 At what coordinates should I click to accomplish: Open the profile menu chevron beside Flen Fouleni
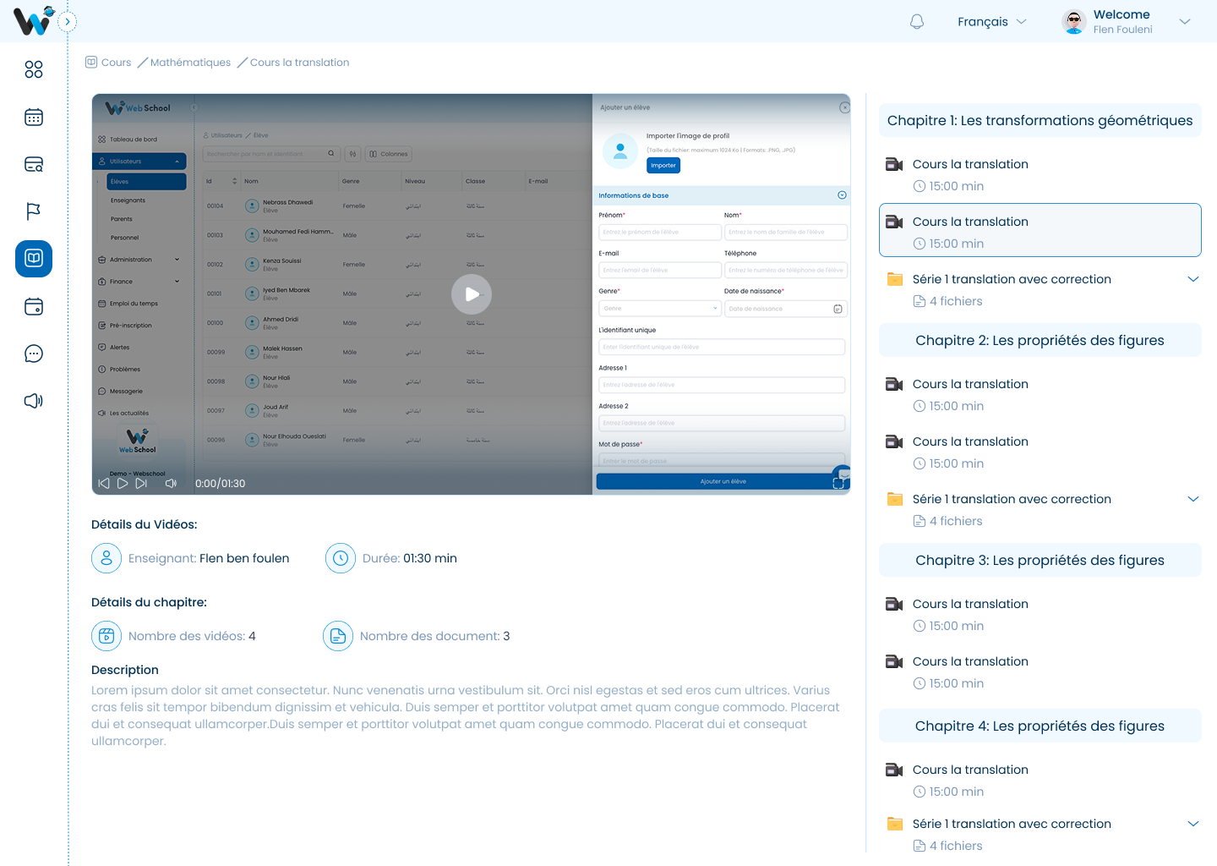(x=1185, y=22)
